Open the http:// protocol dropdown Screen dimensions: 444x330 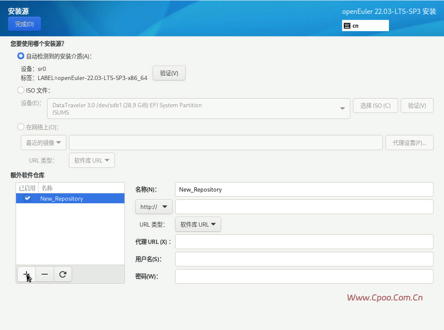coord(154,207)
